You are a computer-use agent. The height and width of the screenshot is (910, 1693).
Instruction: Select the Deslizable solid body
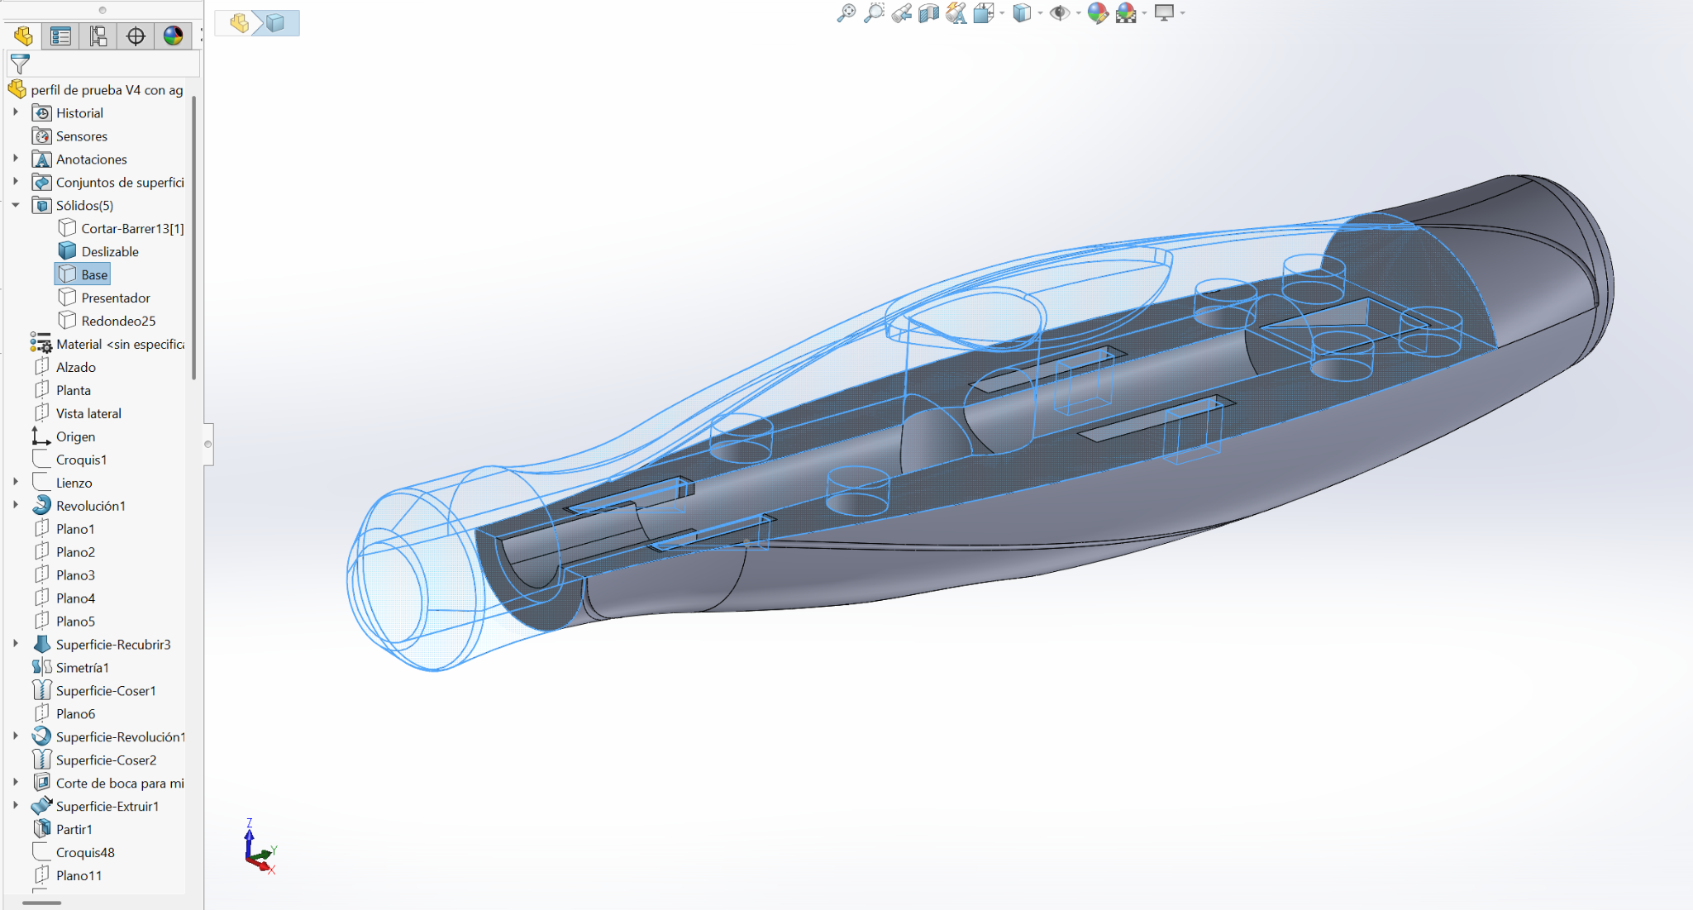[x=110, y=252]
